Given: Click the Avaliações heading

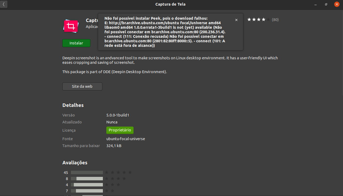Looking at the screenshot, I should tap(75, 163).
